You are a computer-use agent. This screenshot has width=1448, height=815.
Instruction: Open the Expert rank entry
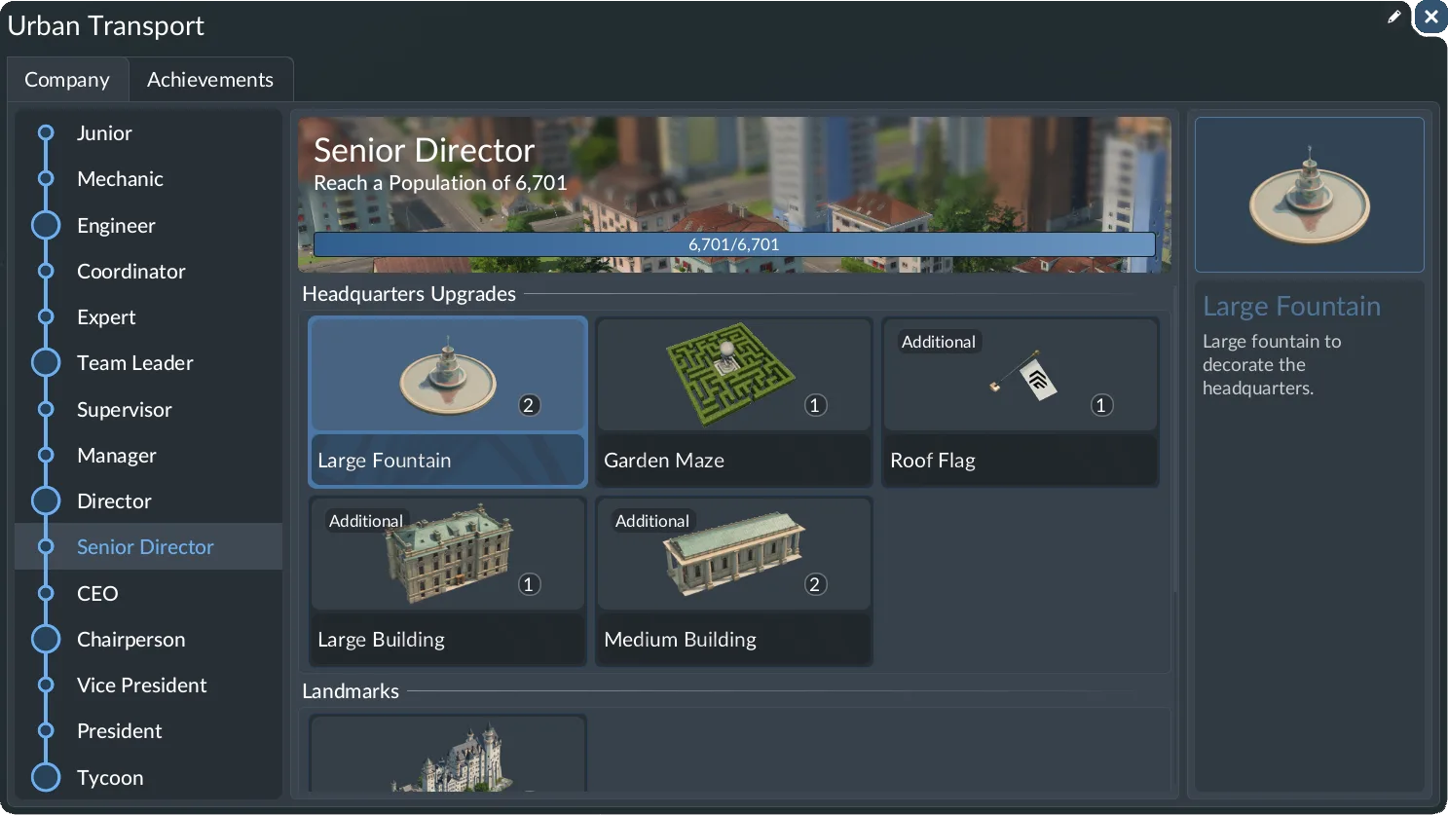[x=148, y=317]
